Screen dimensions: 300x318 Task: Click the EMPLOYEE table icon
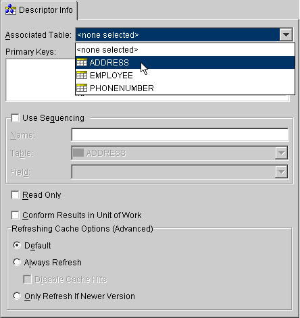82,75
